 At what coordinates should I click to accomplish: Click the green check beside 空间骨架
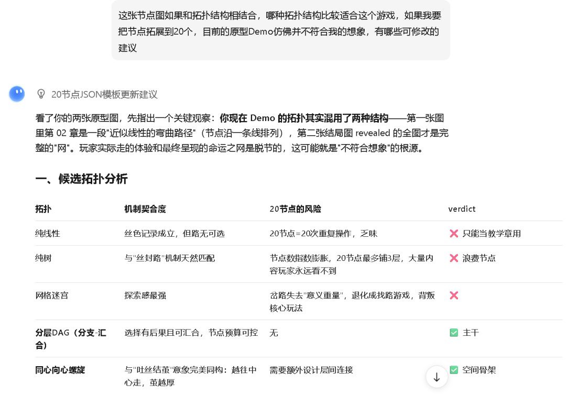tap(454, 370)
